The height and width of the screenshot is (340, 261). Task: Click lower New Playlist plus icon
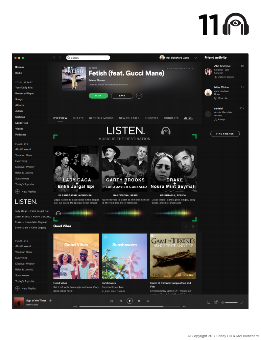(17, 289)
